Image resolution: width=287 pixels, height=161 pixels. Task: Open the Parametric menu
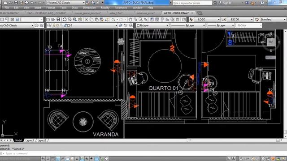pyautogui.click(x=121, y=8)
